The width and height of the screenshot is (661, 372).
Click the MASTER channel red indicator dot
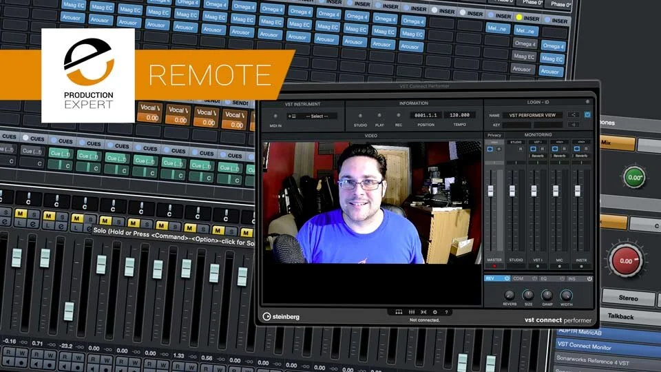click(x=494, y=267)
